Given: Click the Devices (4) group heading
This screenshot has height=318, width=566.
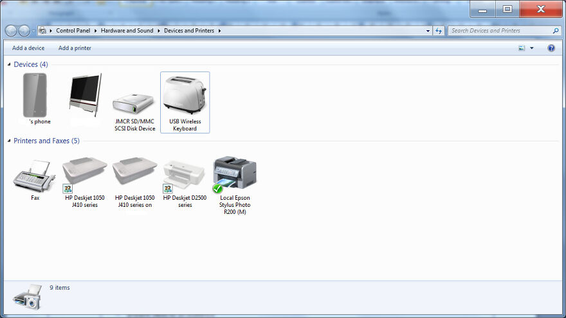Looking at the screenshot, I should point(31,64).
